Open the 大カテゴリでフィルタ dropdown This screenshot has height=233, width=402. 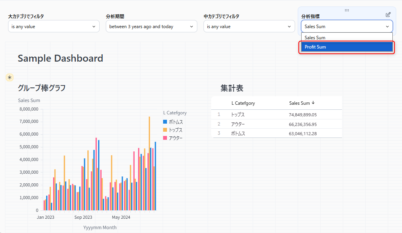click(53, 27)
